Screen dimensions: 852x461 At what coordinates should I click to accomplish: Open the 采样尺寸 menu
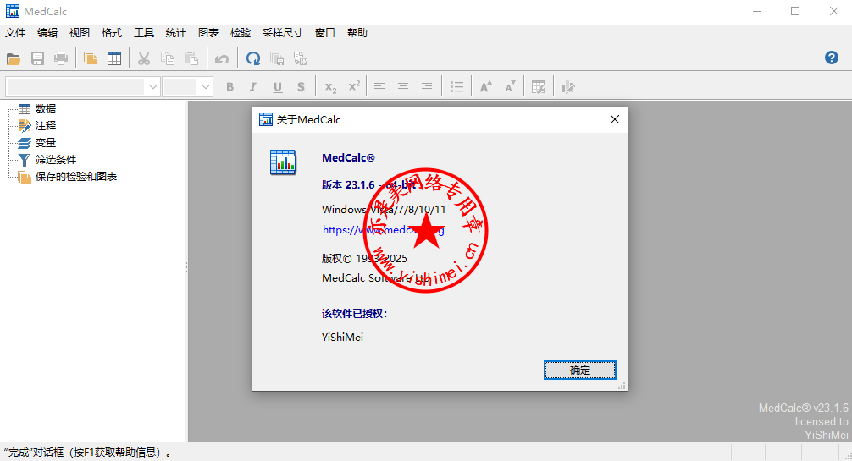click(x=283, y=33)
